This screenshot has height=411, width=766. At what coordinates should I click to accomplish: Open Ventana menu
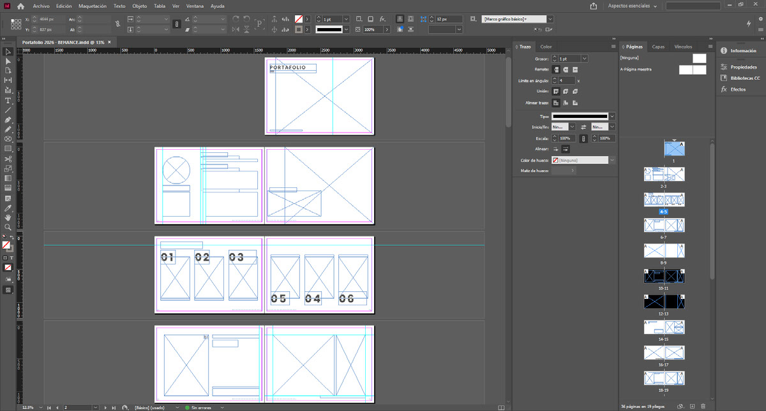pos(195,6)
